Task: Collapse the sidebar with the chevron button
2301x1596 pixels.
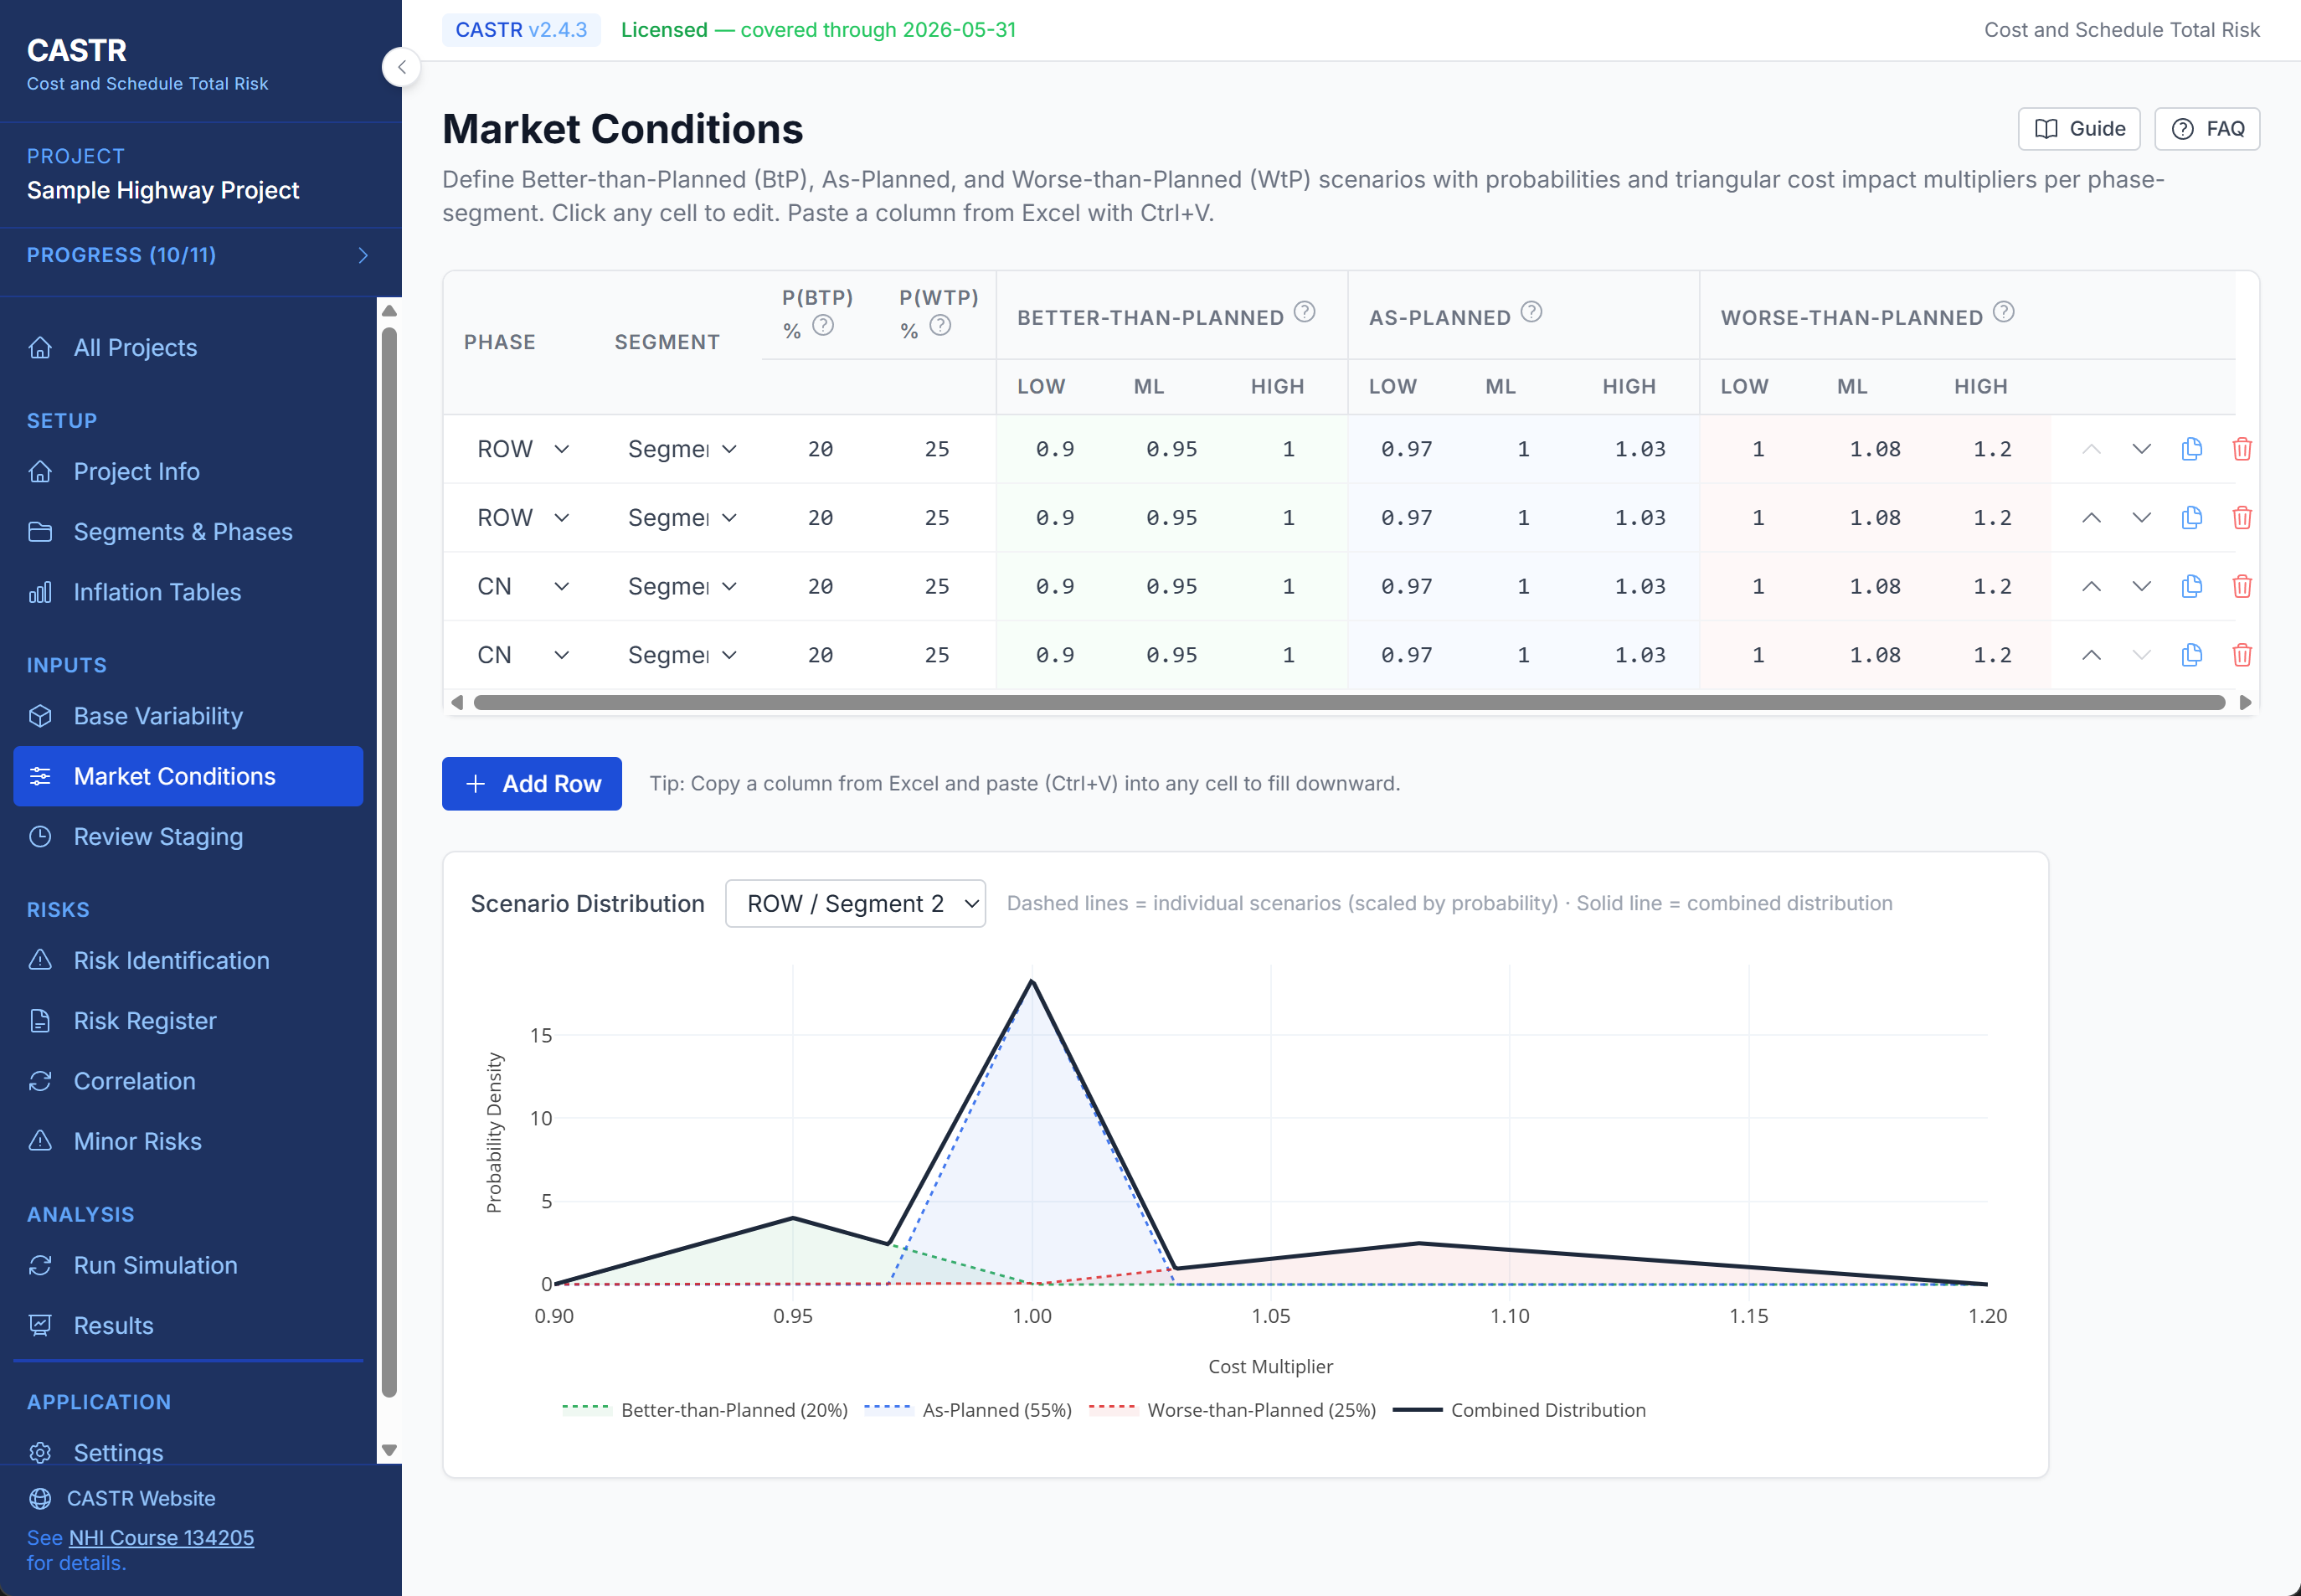Action: click(401, 67)
